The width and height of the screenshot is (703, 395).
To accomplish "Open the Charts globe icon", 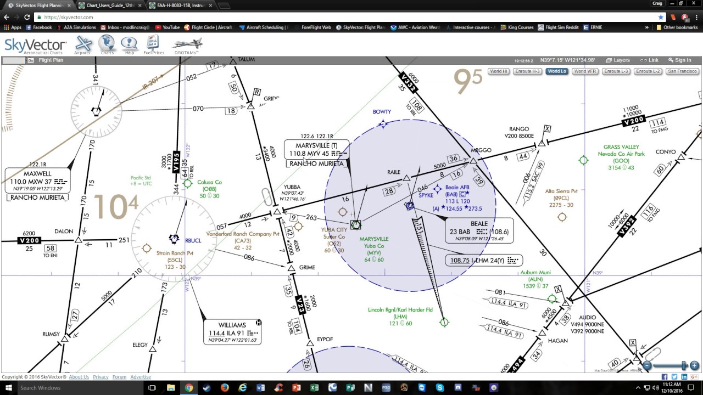I will (107, 44).
